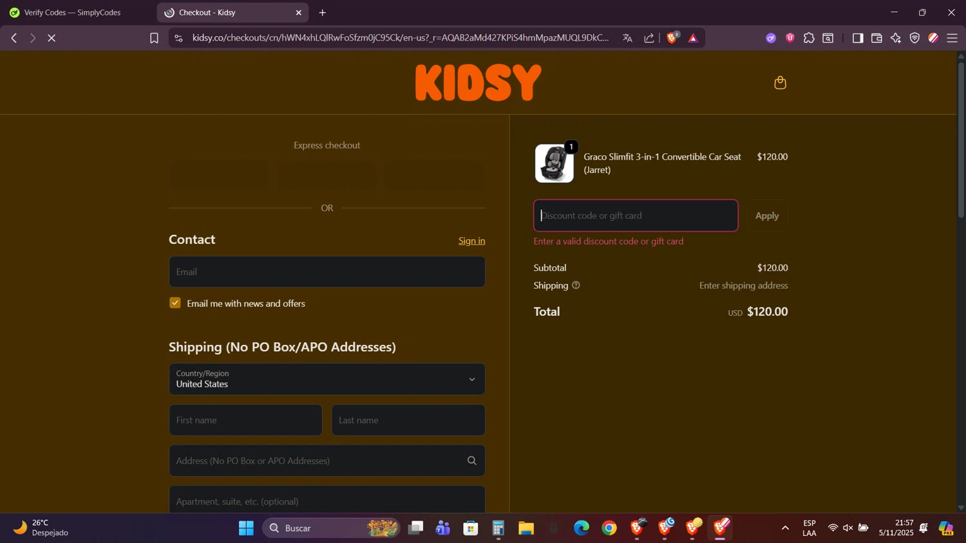Show hidden system tray icons
966x543 pixels.
pos(785,528)
